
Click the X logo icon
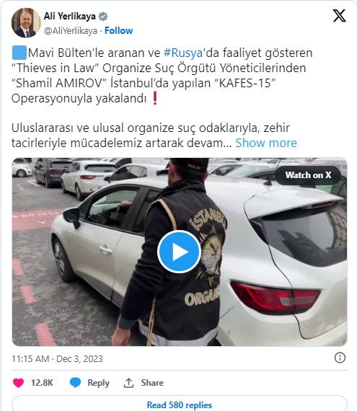tap(340, 16)
